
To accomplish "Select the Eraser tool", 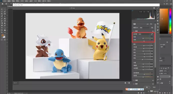I will pos(5,21).
